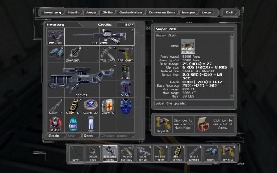Switch to the Augs tab
Viewport: 277px width, 173px height.
point(91,12)
